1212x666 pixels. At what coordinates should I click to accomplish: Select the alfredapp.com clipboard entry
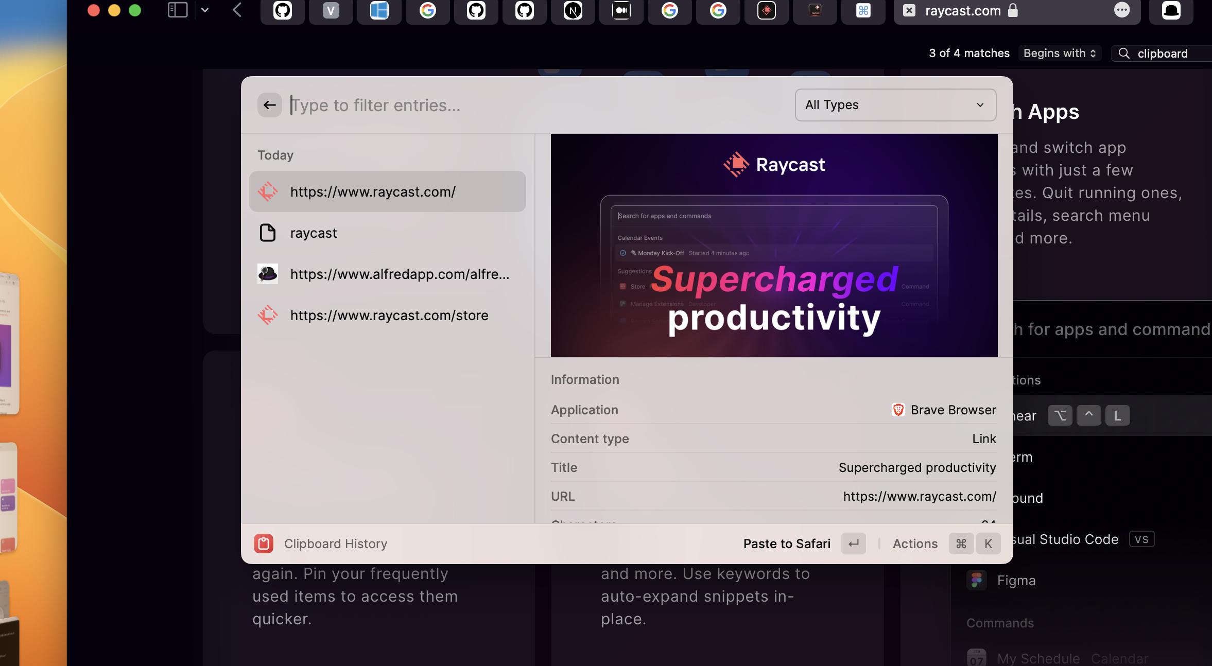click(387, 274)
